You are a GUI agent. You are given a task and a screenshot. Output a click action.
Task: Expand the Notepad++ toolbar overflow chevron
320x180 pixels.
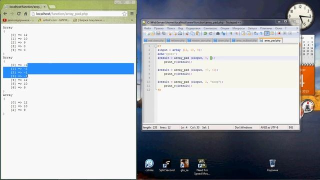click(x=297, y=32)
